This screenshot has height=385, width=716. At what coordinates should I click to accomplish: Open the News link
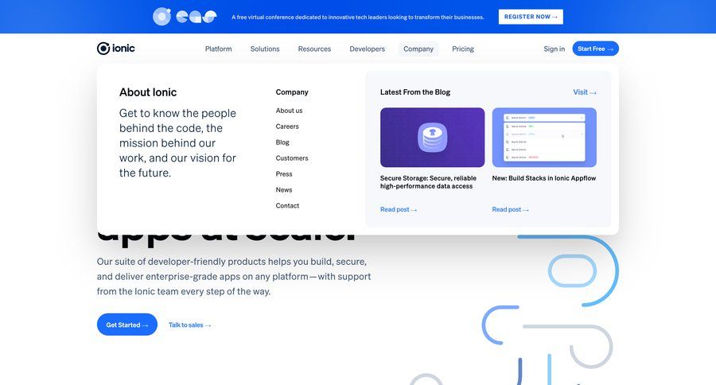point(284,190)
